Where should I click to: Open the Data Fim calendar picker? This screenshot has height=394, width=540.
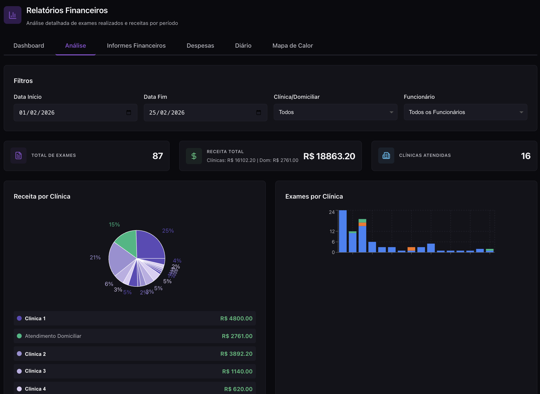coord(258,112)
